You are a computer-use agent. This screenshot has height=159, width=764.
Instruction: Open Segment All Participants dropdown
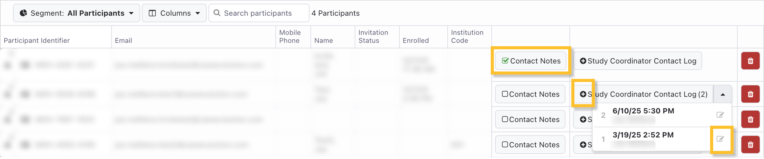77,13
